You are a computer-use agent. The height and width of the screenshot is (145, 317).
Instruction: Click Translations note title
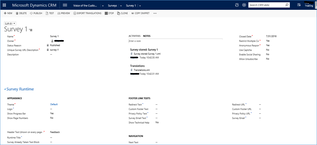(x=137, y=66)
